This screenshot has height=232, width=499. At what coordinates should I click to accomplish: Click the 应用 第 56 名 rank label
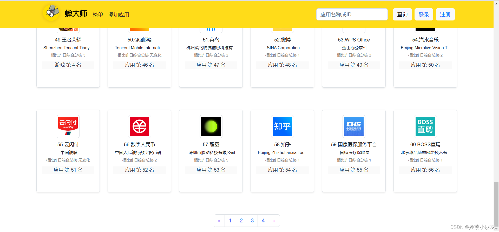pyautogui.click(x=425, y=170)
